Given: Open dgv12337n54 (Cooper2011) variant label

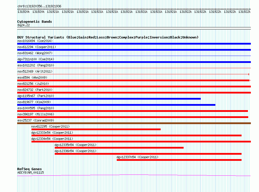Looking at the screenshot, I should (x=137, y=157).
